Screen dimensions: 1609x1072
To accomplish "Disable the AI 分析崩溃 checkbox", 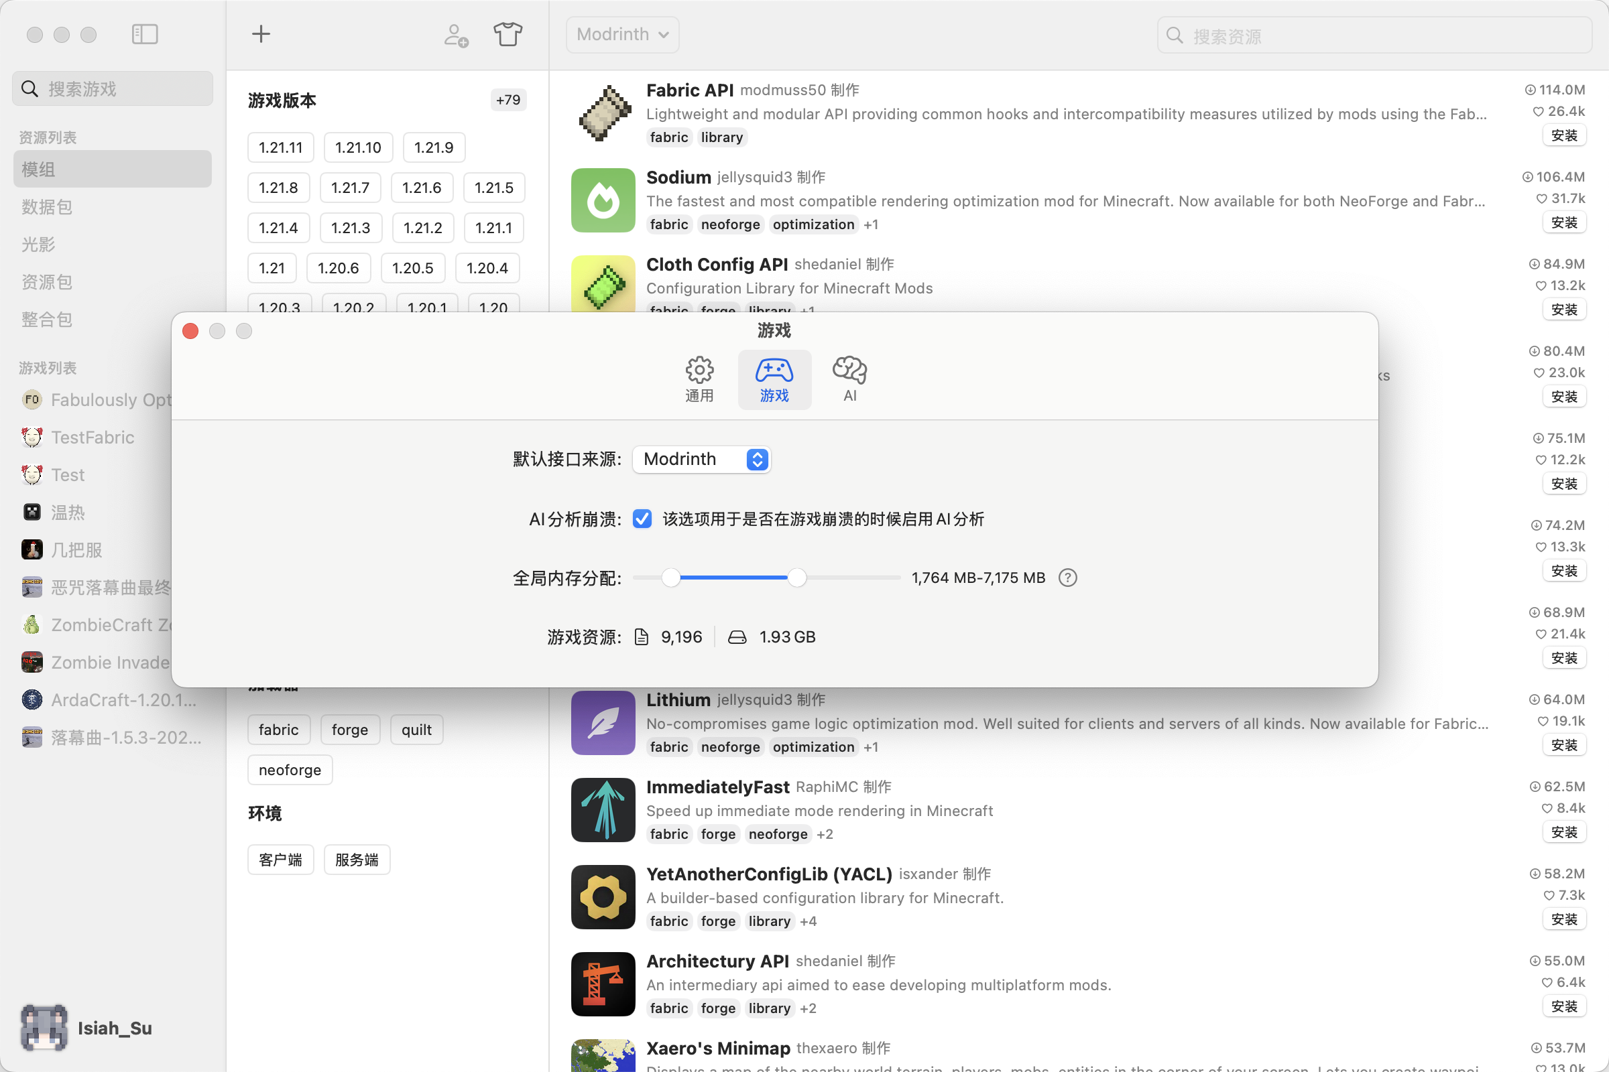I will [642, 519].
